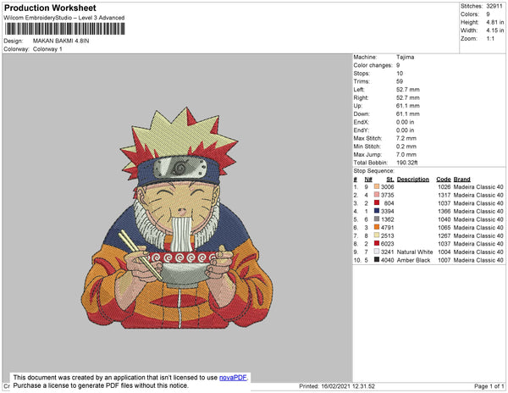Click the 'Right:' measurement label
This screenshot has width=508, height=393.
[x=361, y=97]
